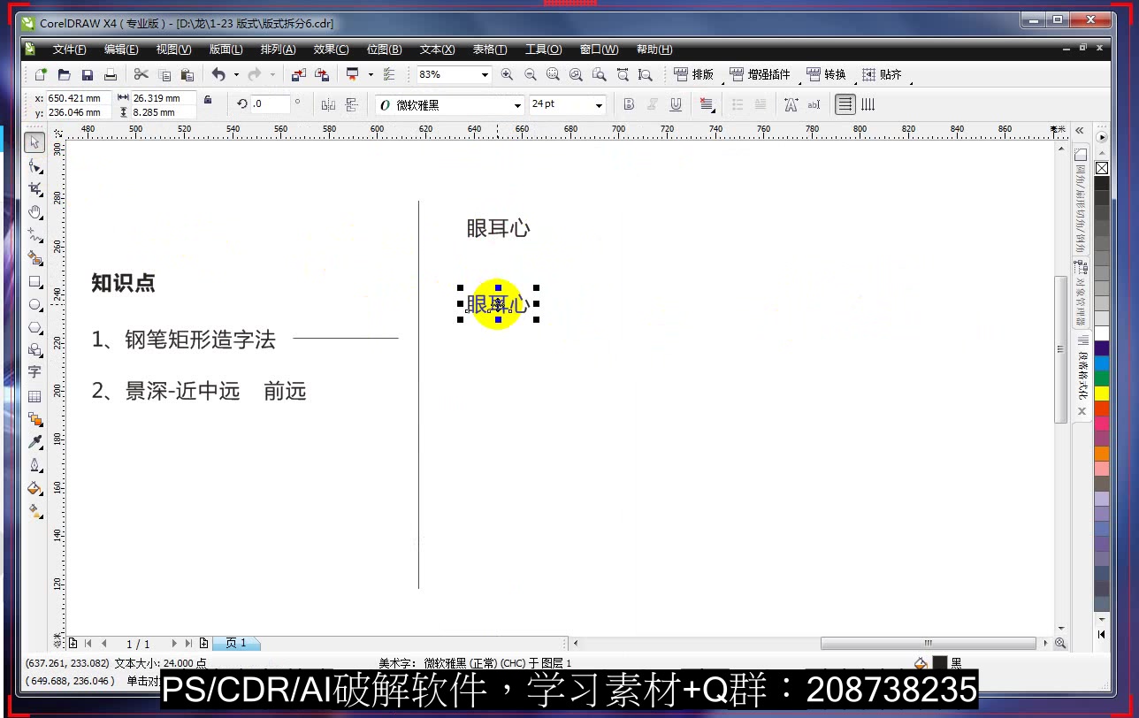Expand the docker panel with double chevron
Viewport: 1139px width, 718px height.
tap(1079, 131)
